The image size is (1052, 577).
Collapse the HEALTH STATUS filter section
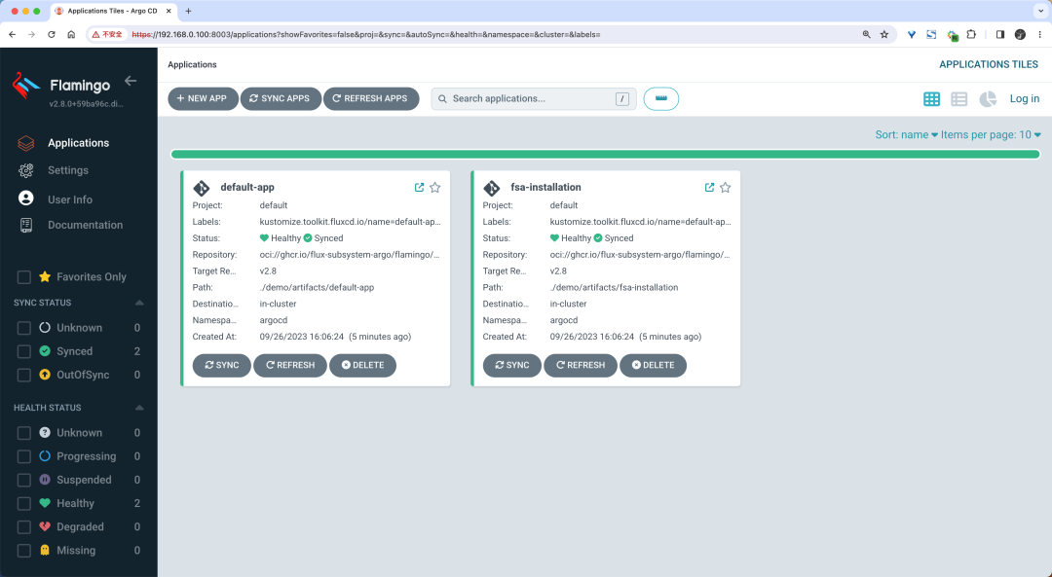(139, 408)
